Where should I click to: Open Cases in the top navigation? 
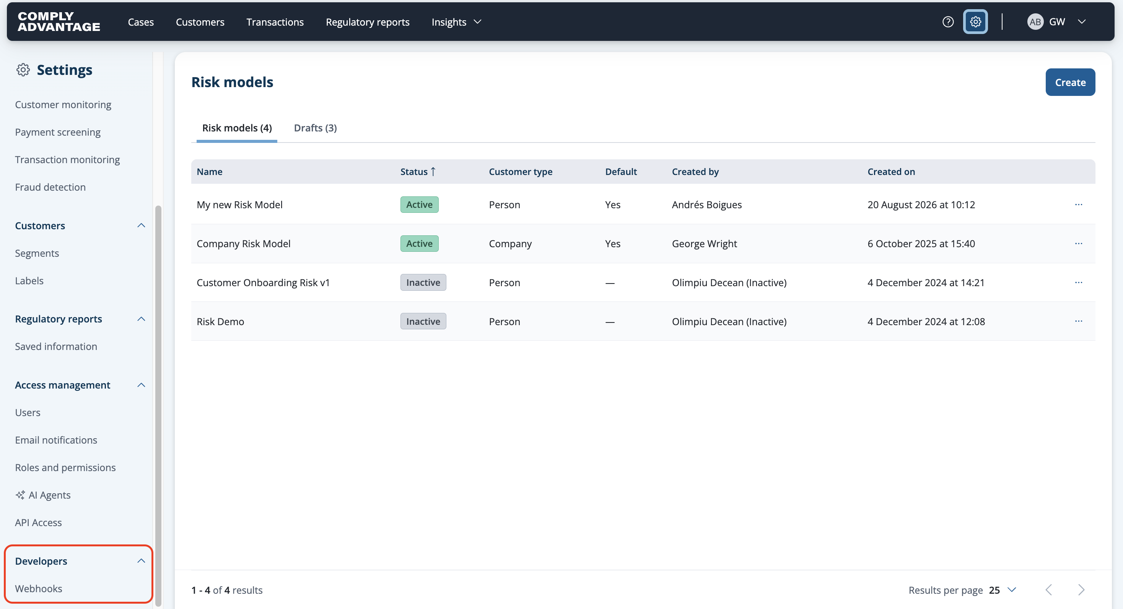click(141, 22)
